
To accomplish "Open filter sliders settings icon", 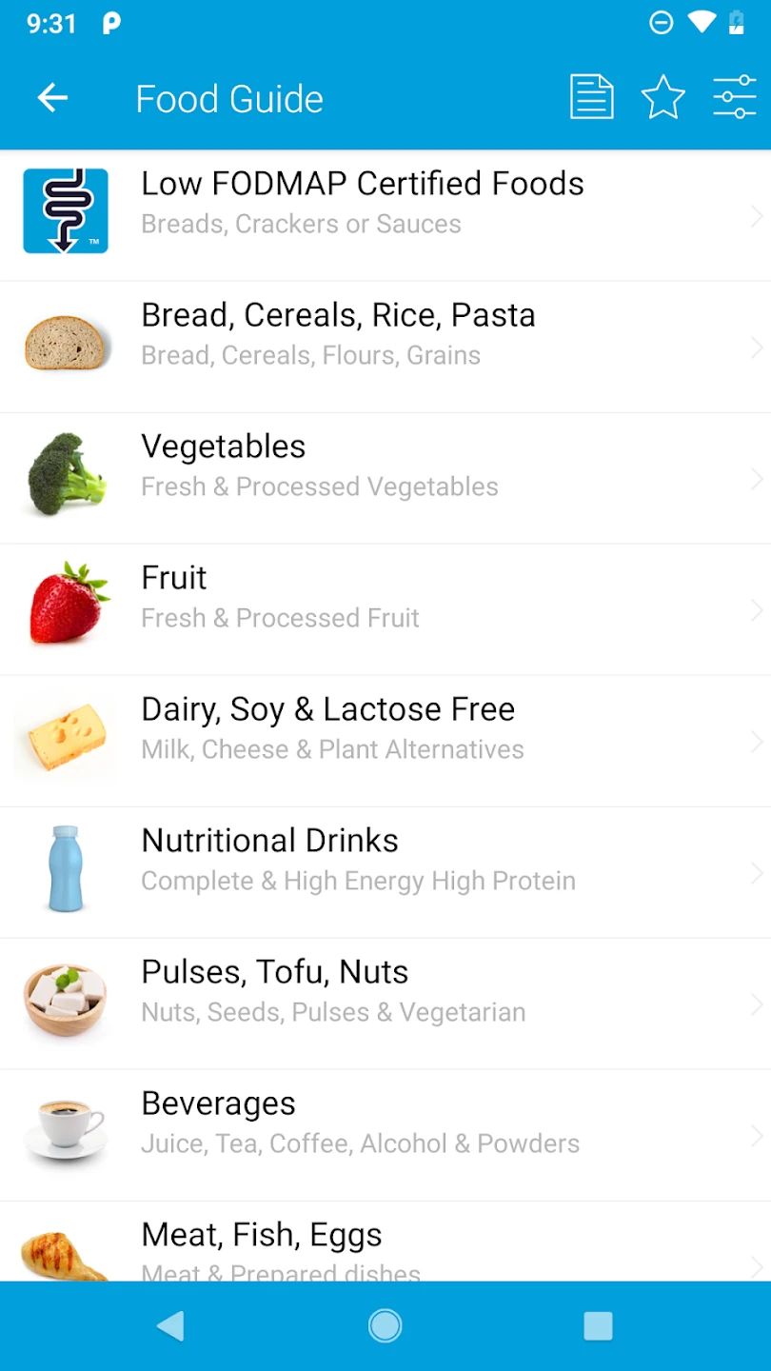I will 734,98.
